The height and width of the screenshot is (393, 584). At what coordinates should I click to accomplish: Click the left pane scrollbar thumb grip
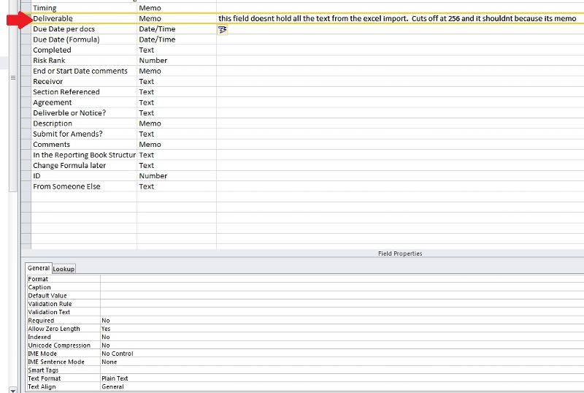tap(13, 78)
